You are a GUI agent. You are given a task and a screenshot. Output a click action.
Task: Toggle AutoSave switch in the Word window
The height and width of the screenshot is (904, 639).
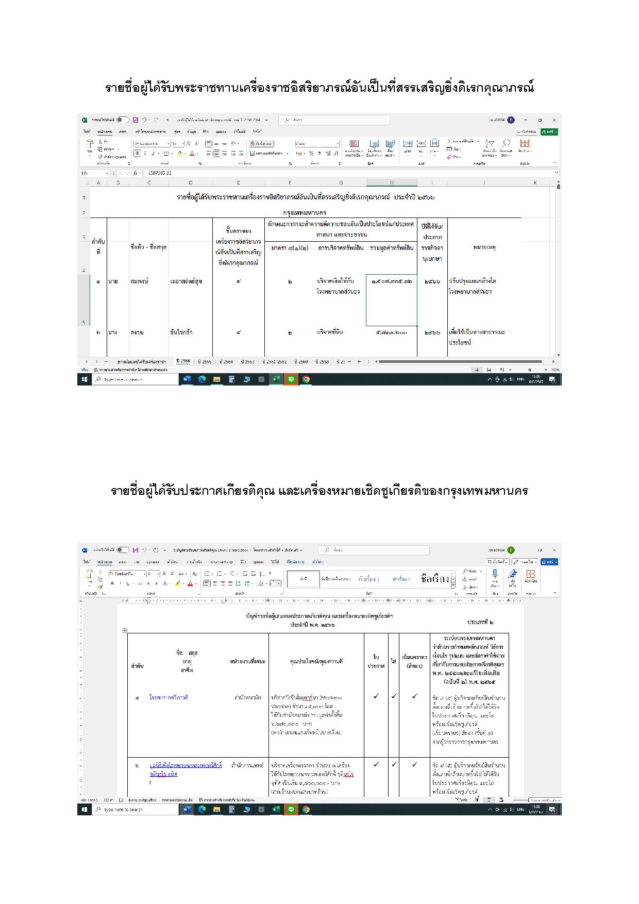(123, 550)
